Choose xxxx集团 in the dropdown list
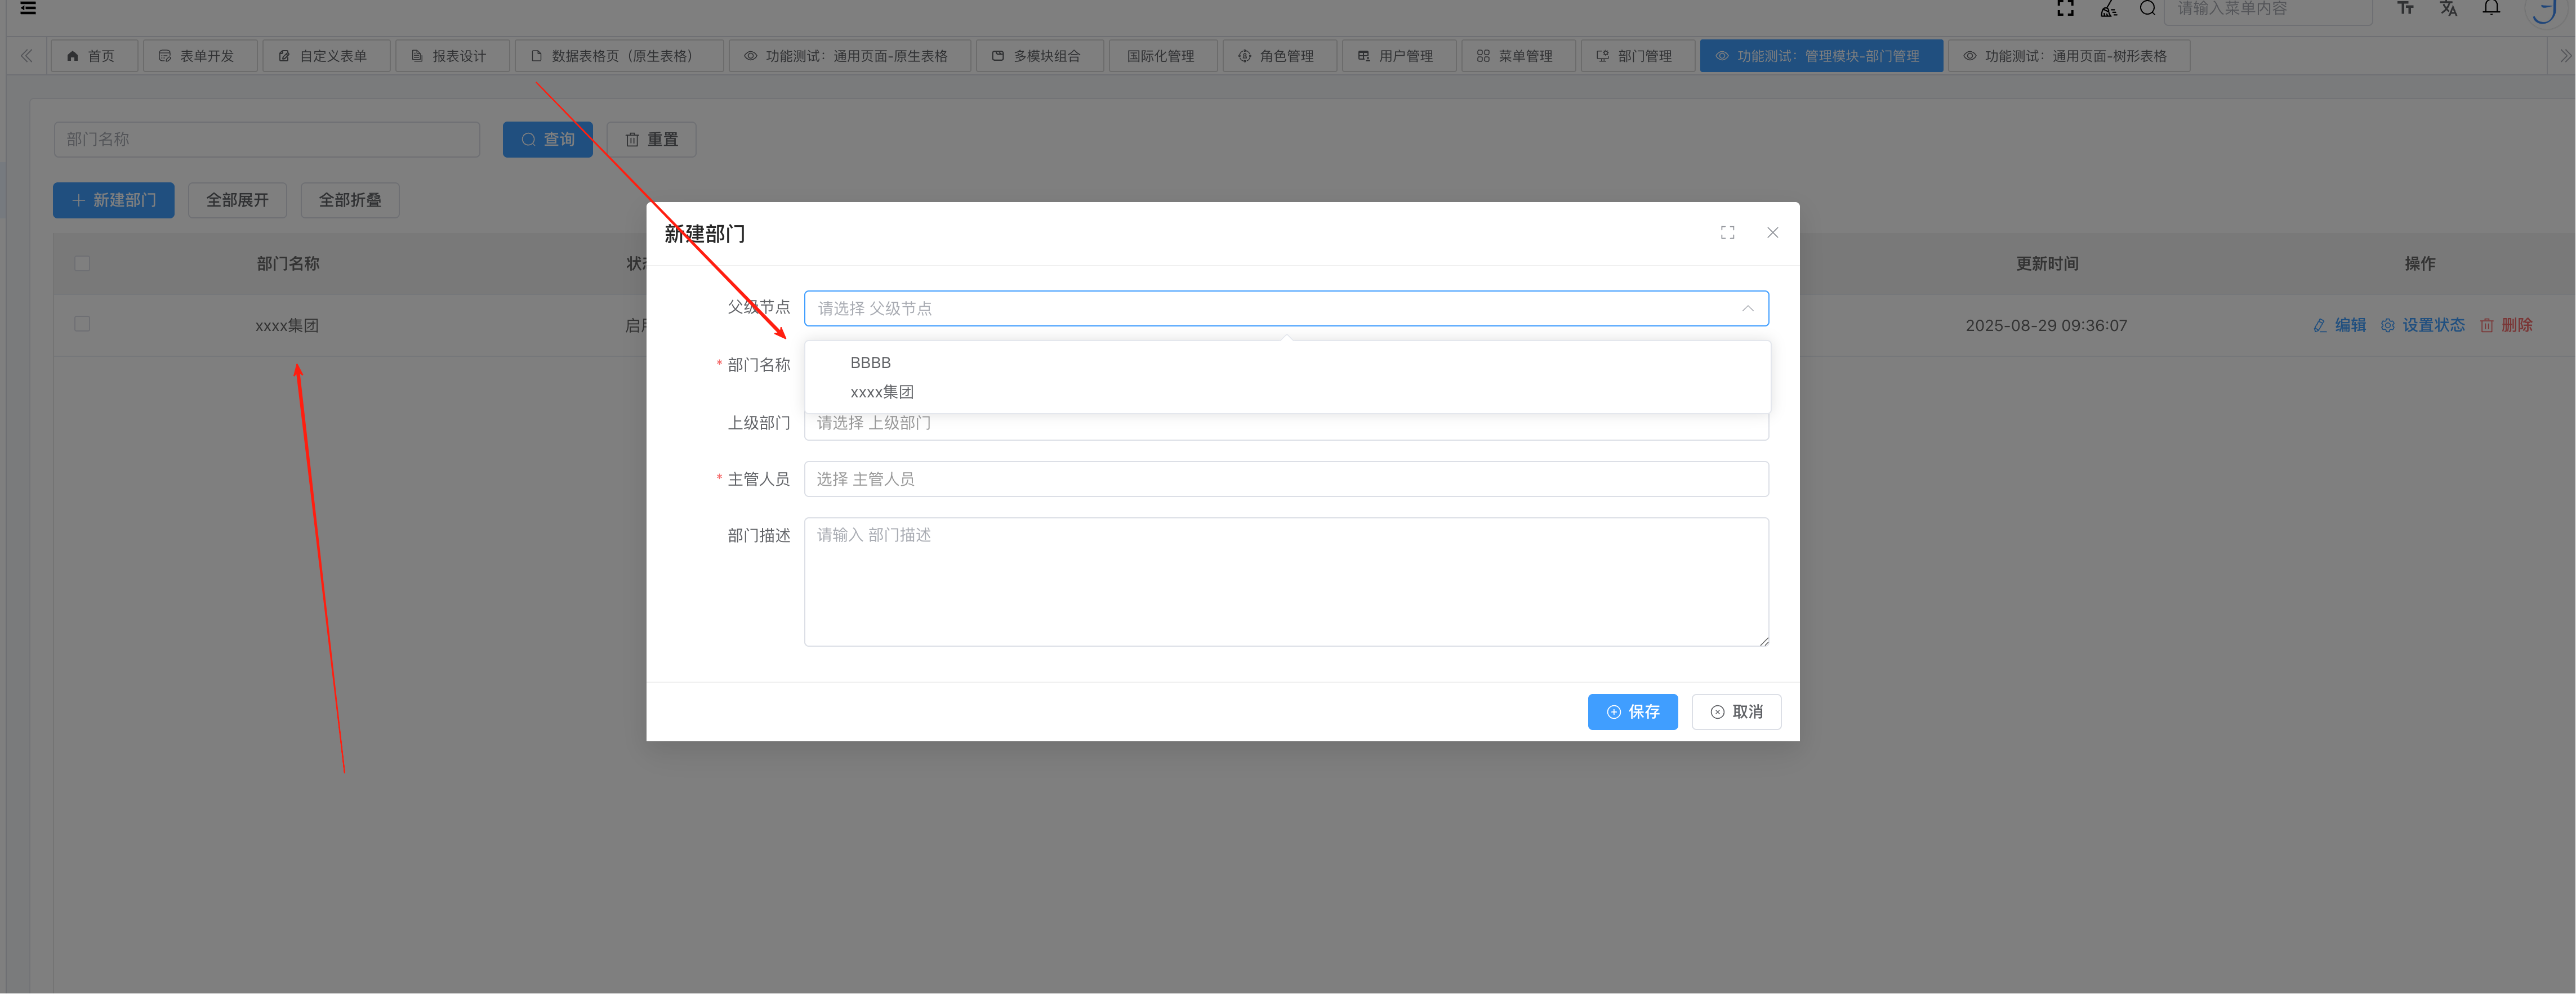 coord(881,393)
